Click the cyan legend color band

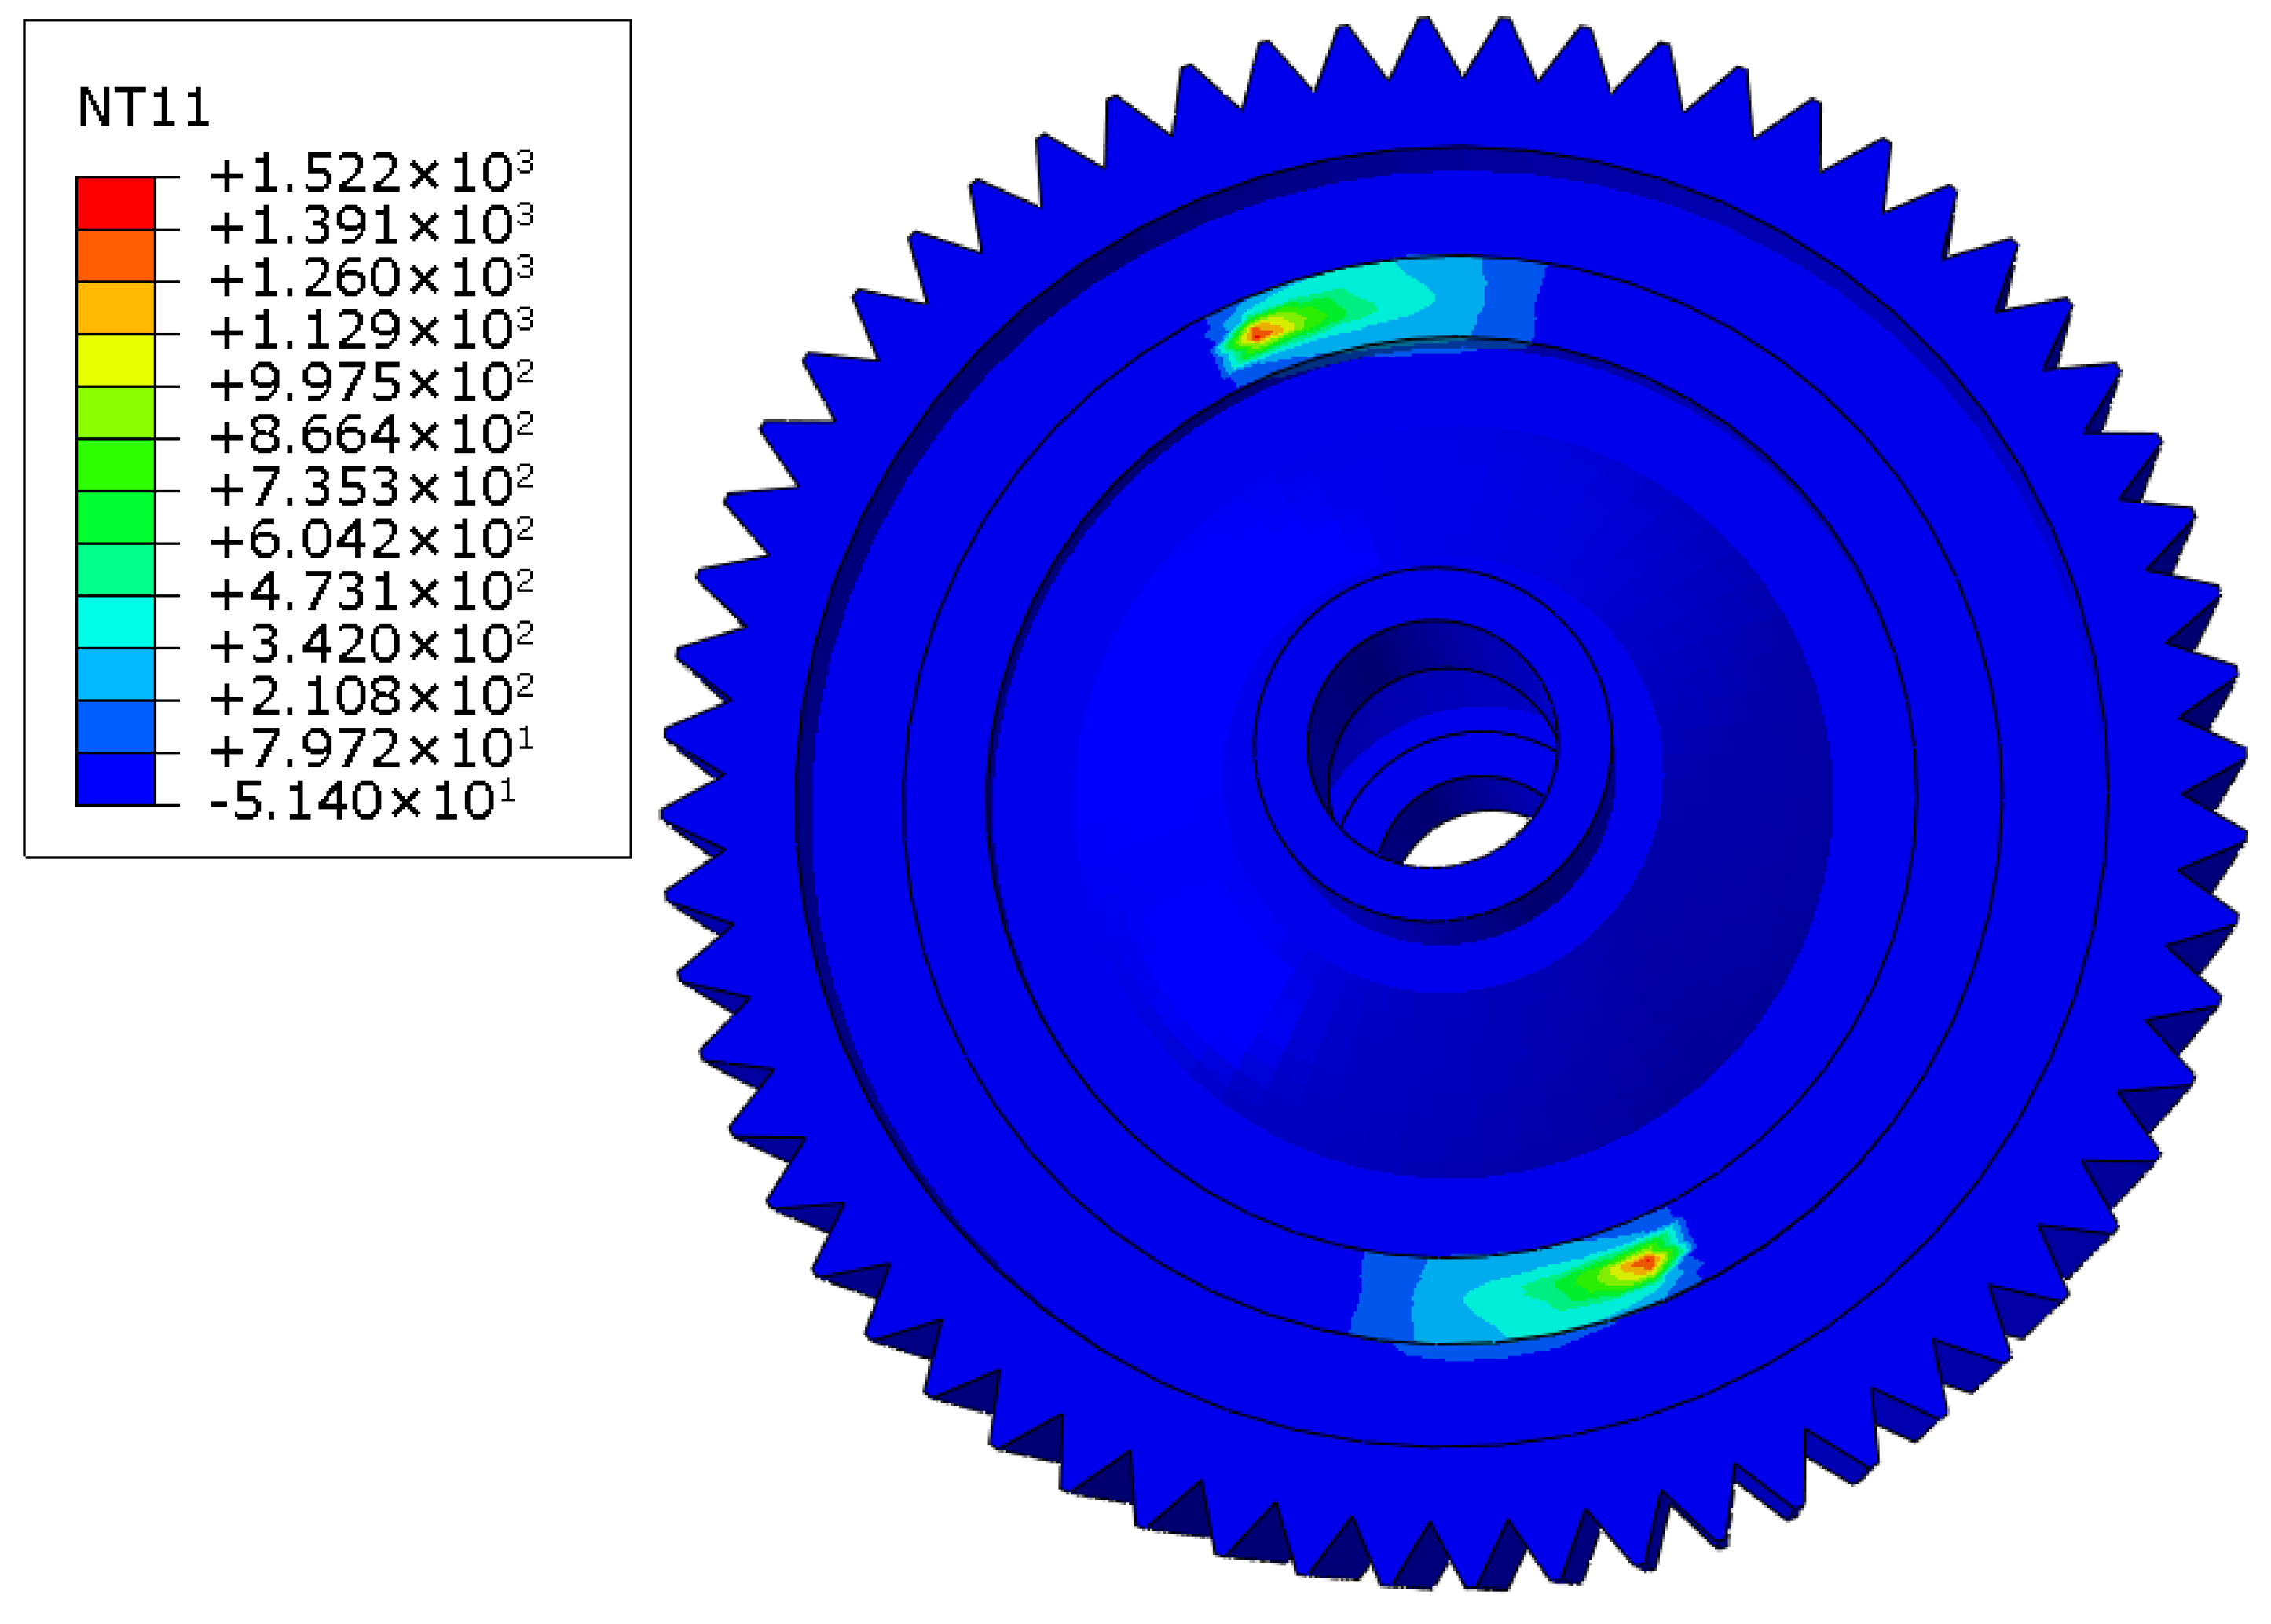tap(115, 621)
